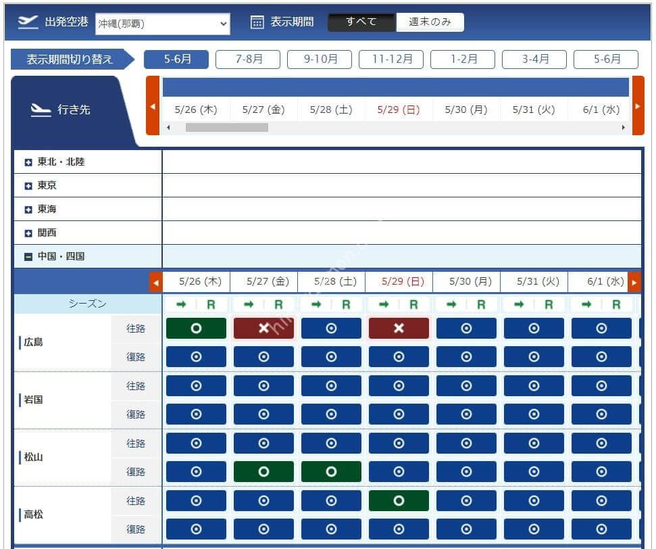
Task: Click the 松山 destination label
Action: click(34, 457)
